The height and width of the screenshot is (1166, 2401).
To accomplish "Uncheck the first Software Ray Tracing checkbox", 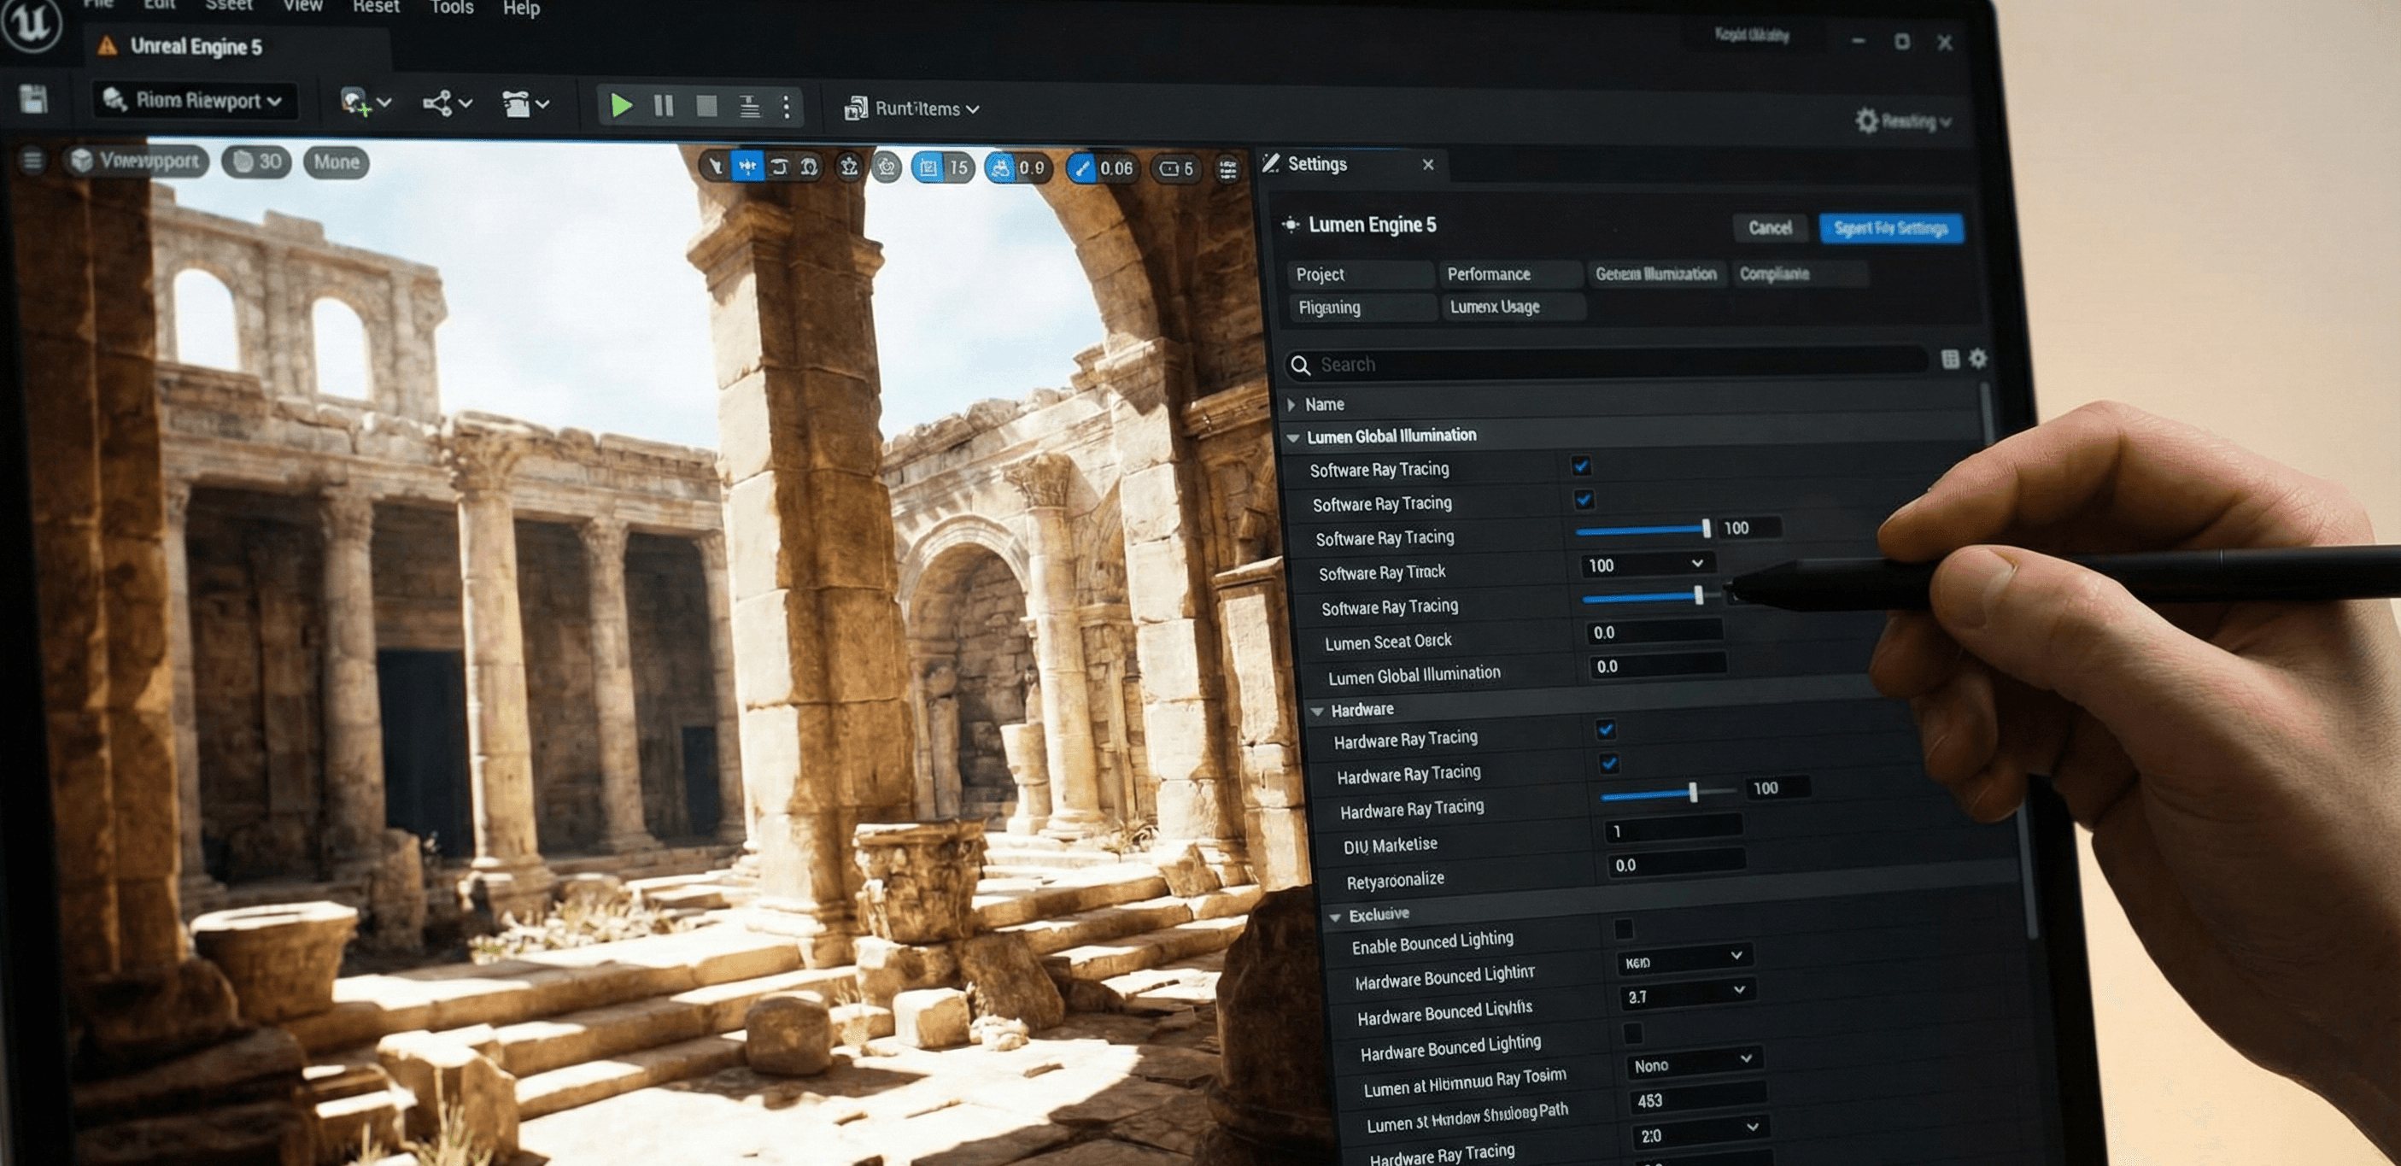I will coord(1581,465).
